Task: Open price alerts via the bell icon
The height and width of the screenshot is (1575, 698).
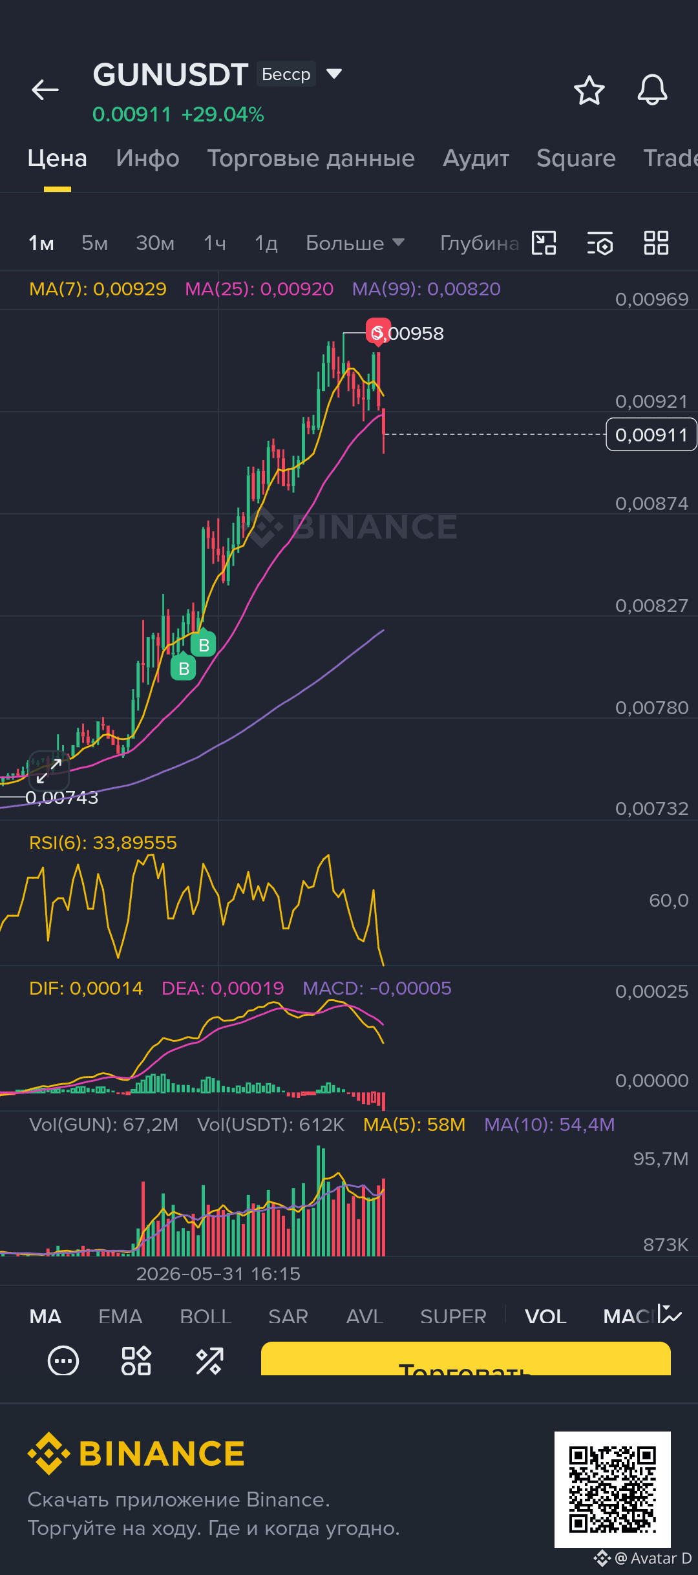Action: pyautogui.click(x=652, y=90)
